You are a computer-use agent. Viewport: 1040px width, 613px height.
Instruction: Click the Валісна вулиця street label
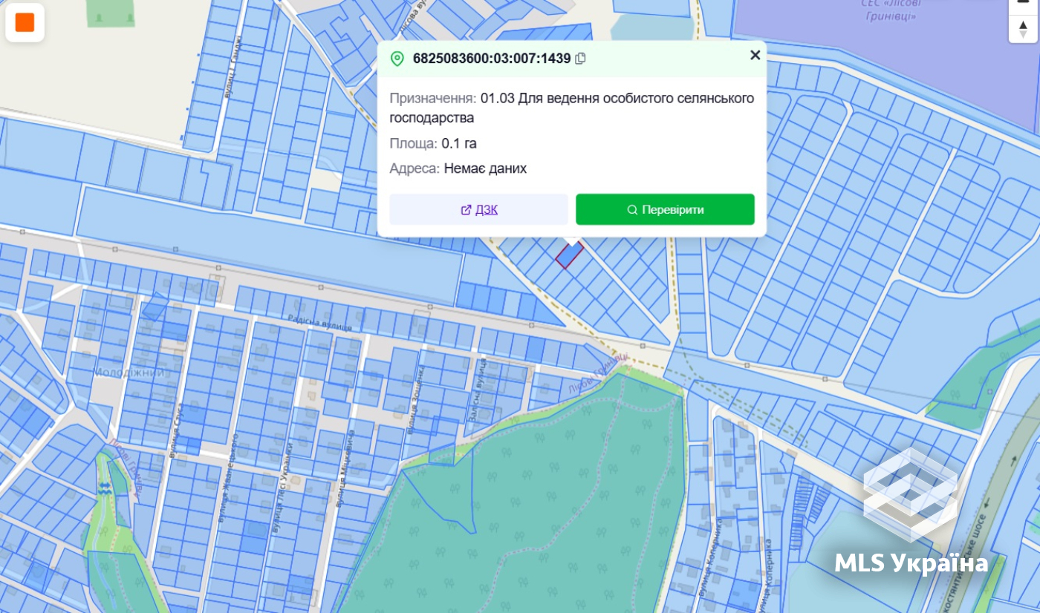[x=476, y=390]
